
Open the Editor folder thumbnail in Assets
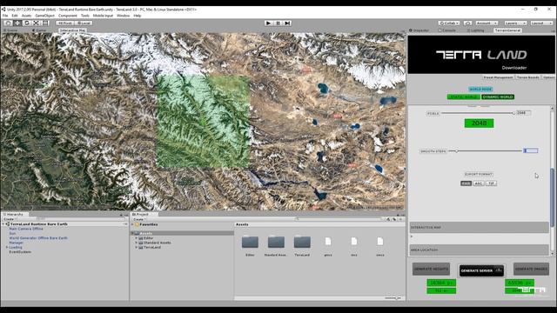(x=250, y=242)
